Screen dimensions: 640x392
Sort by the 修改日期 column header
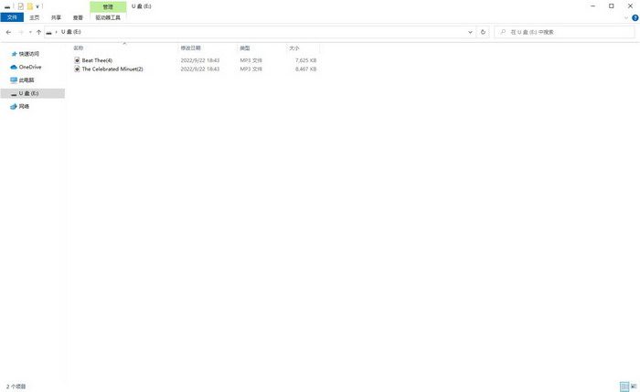tap(191, 48)
